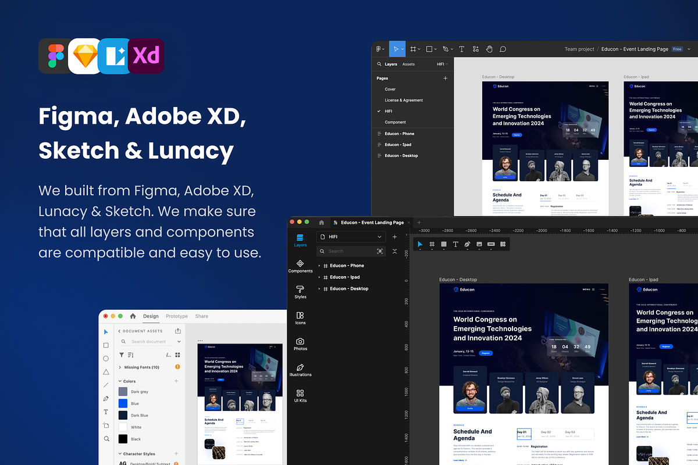This screenshot has width=698, height=465.
Task: Collapse all layers button in Lunacy
Action: pos(395,251)
